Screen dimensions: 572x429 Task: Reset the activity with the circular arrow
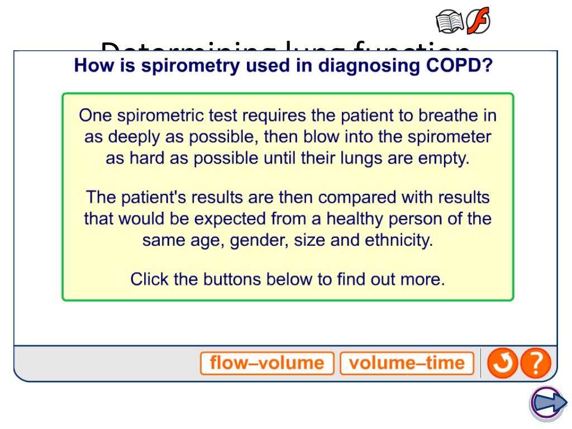502,364
